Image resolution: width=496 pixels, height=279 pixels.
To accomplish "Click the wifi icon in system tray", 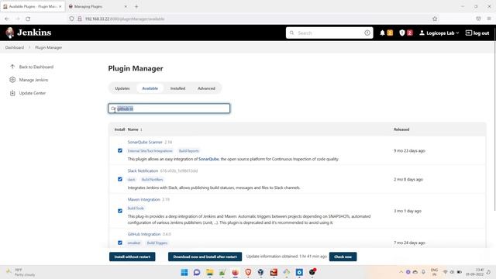I will pyautogui.click(x=446, y=272).
